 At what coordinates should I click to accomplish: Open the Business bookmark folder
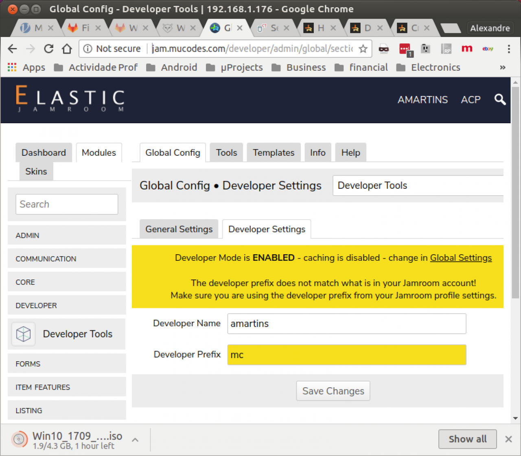299,67
